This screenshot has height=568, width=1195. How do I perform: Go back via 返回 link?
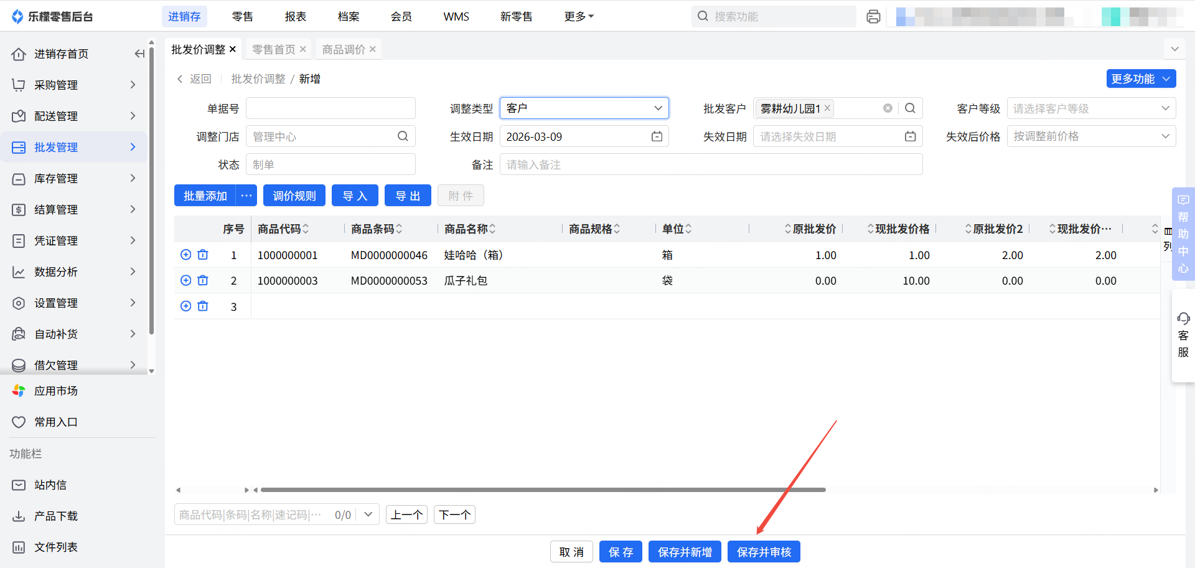point(194,79)
